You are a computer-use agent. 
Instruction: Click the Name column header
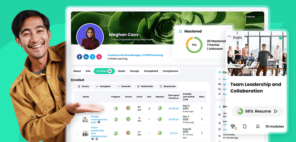pyautogui.click(x=86, y=97)
